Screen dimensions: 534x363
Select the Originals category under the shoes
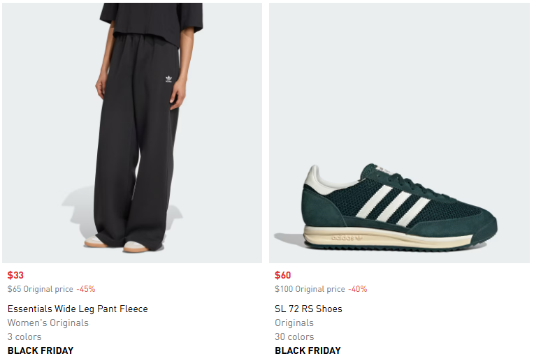[x=294, y=323]
